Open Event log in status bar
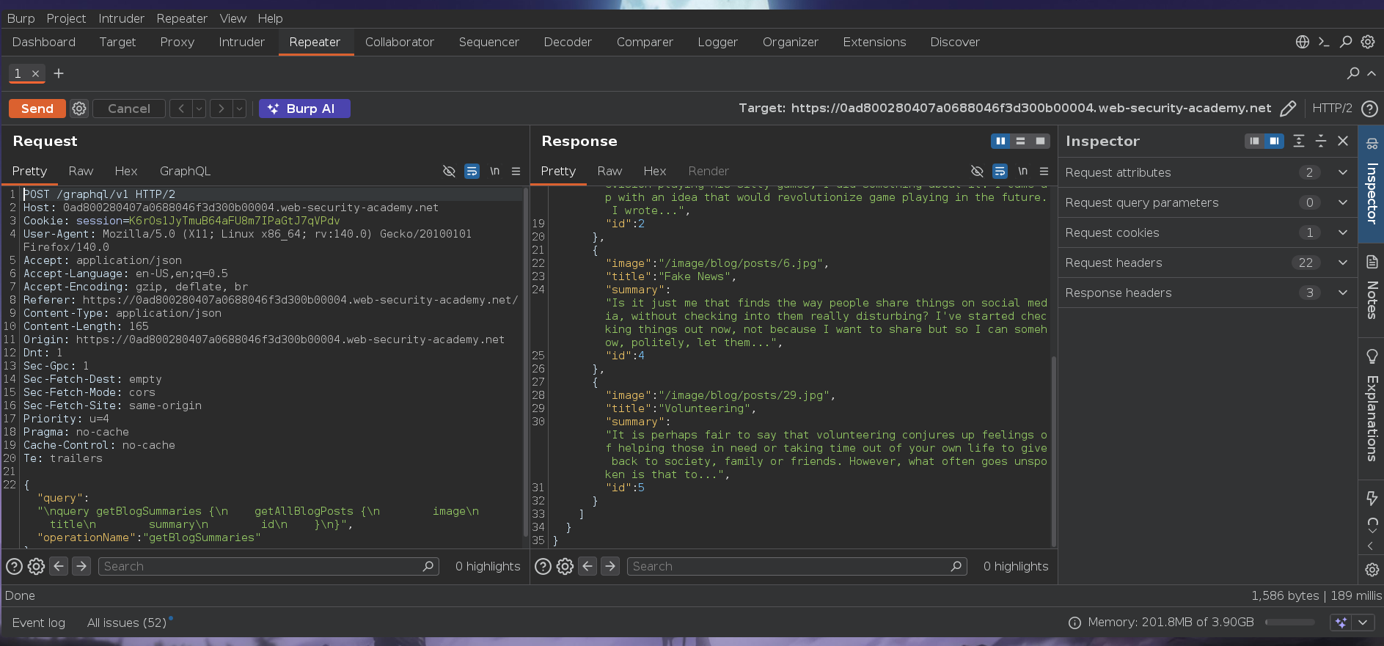Screen dimensions: 1384x646 pyautogui.click(x=38, y=623)
